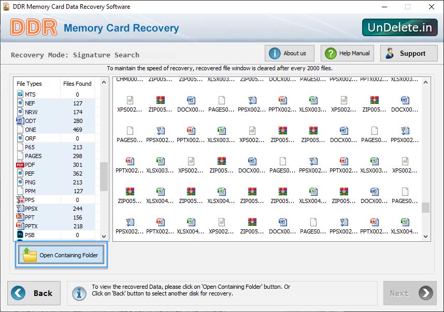
Task: Open the Help Manual
Action: [x=347, y=53]
